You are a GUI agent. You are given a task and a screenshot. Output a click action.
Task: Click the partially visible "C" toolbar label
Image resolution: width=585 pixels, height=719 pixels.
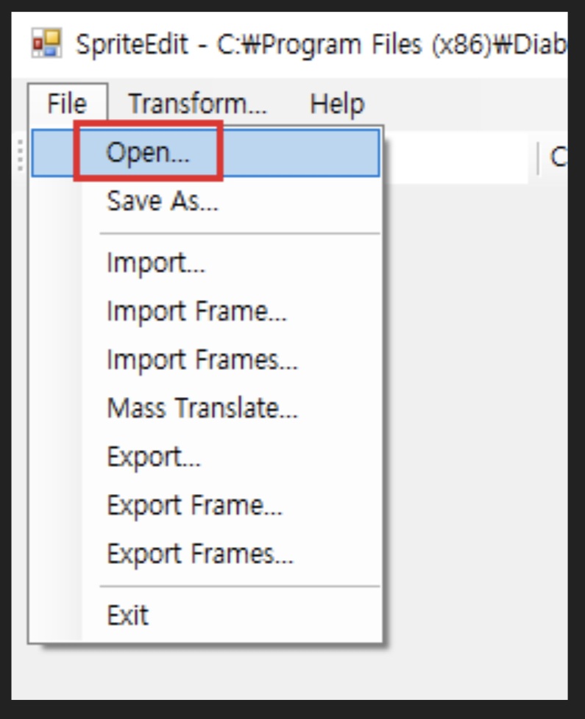(559, 157)
